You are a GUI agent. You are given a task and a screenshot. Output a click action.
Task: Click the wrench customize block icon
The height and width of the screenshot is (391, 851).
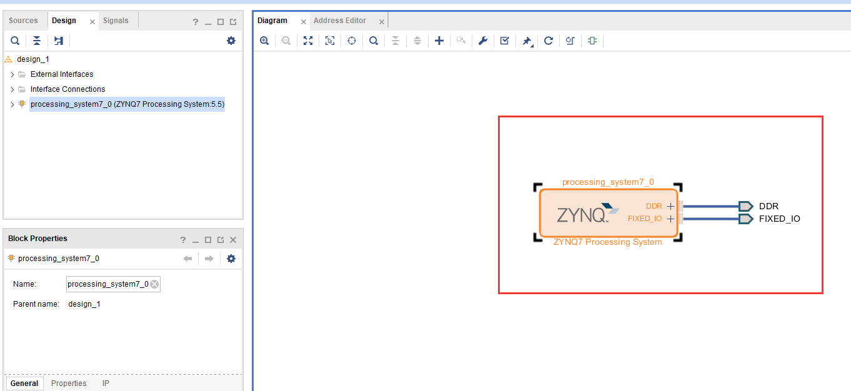point(483,41)
